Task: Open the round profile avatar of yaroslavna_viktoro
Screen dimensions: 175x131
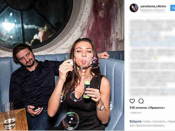Action: [x=134, y=8]
